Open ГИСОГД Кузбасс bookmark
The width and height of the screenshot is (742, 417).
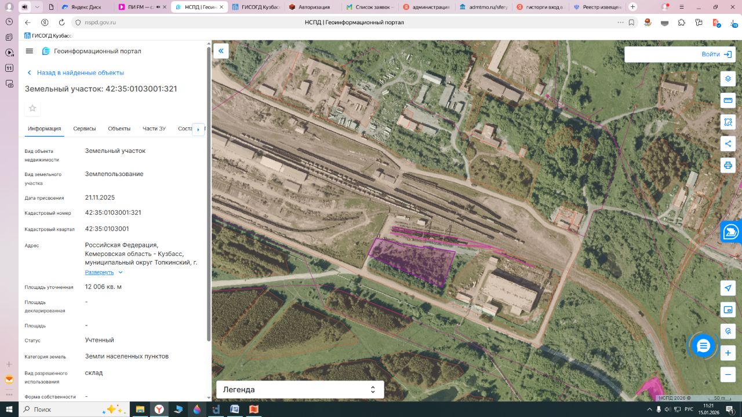coord(48,36)
